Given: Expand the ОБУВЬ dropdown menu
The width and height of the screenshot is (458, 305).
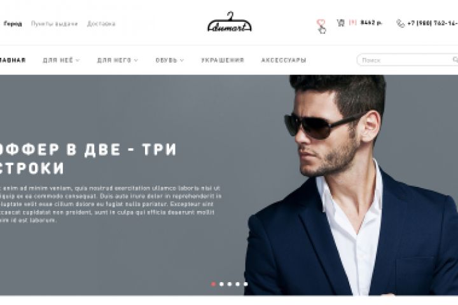Looking at the screenshot, I should (169, 60).
